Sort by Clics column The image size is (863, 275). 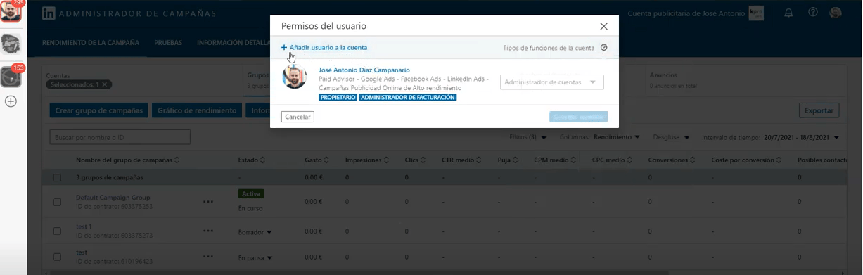click(415, 160)
